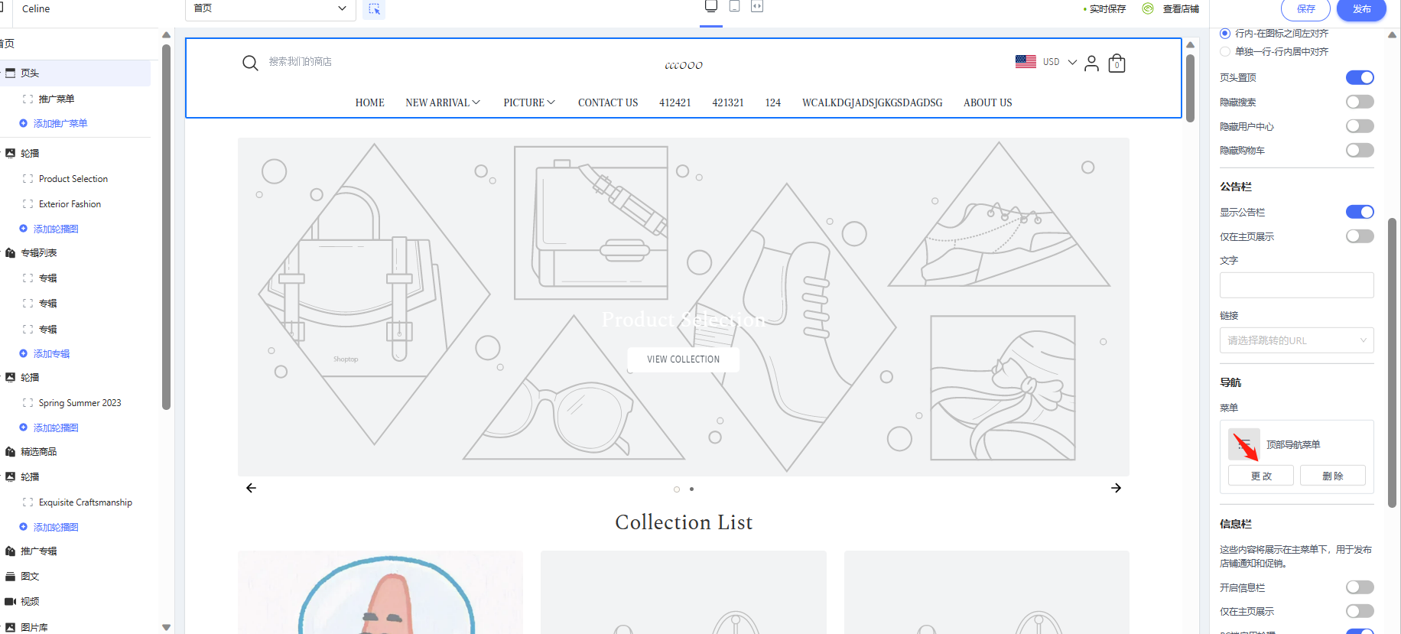The image size is (1401, 634).
Task: Click CONTACT US in store navigation
Action: click(608, 102)
